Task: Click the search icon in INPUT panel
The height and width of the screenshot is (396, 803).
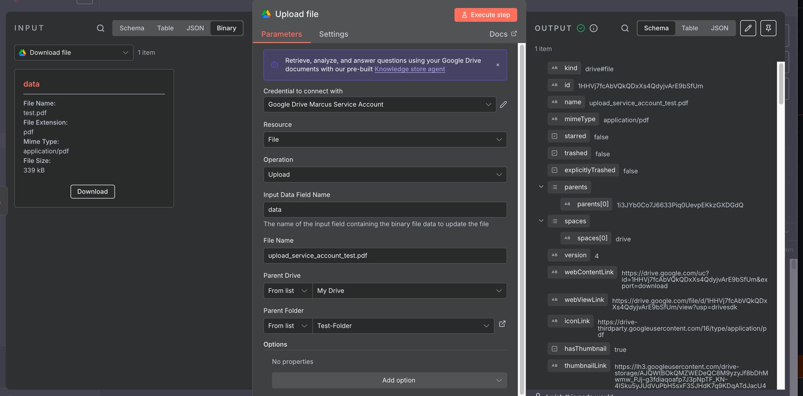Action: pyautogui.click(x=100, y=28)
